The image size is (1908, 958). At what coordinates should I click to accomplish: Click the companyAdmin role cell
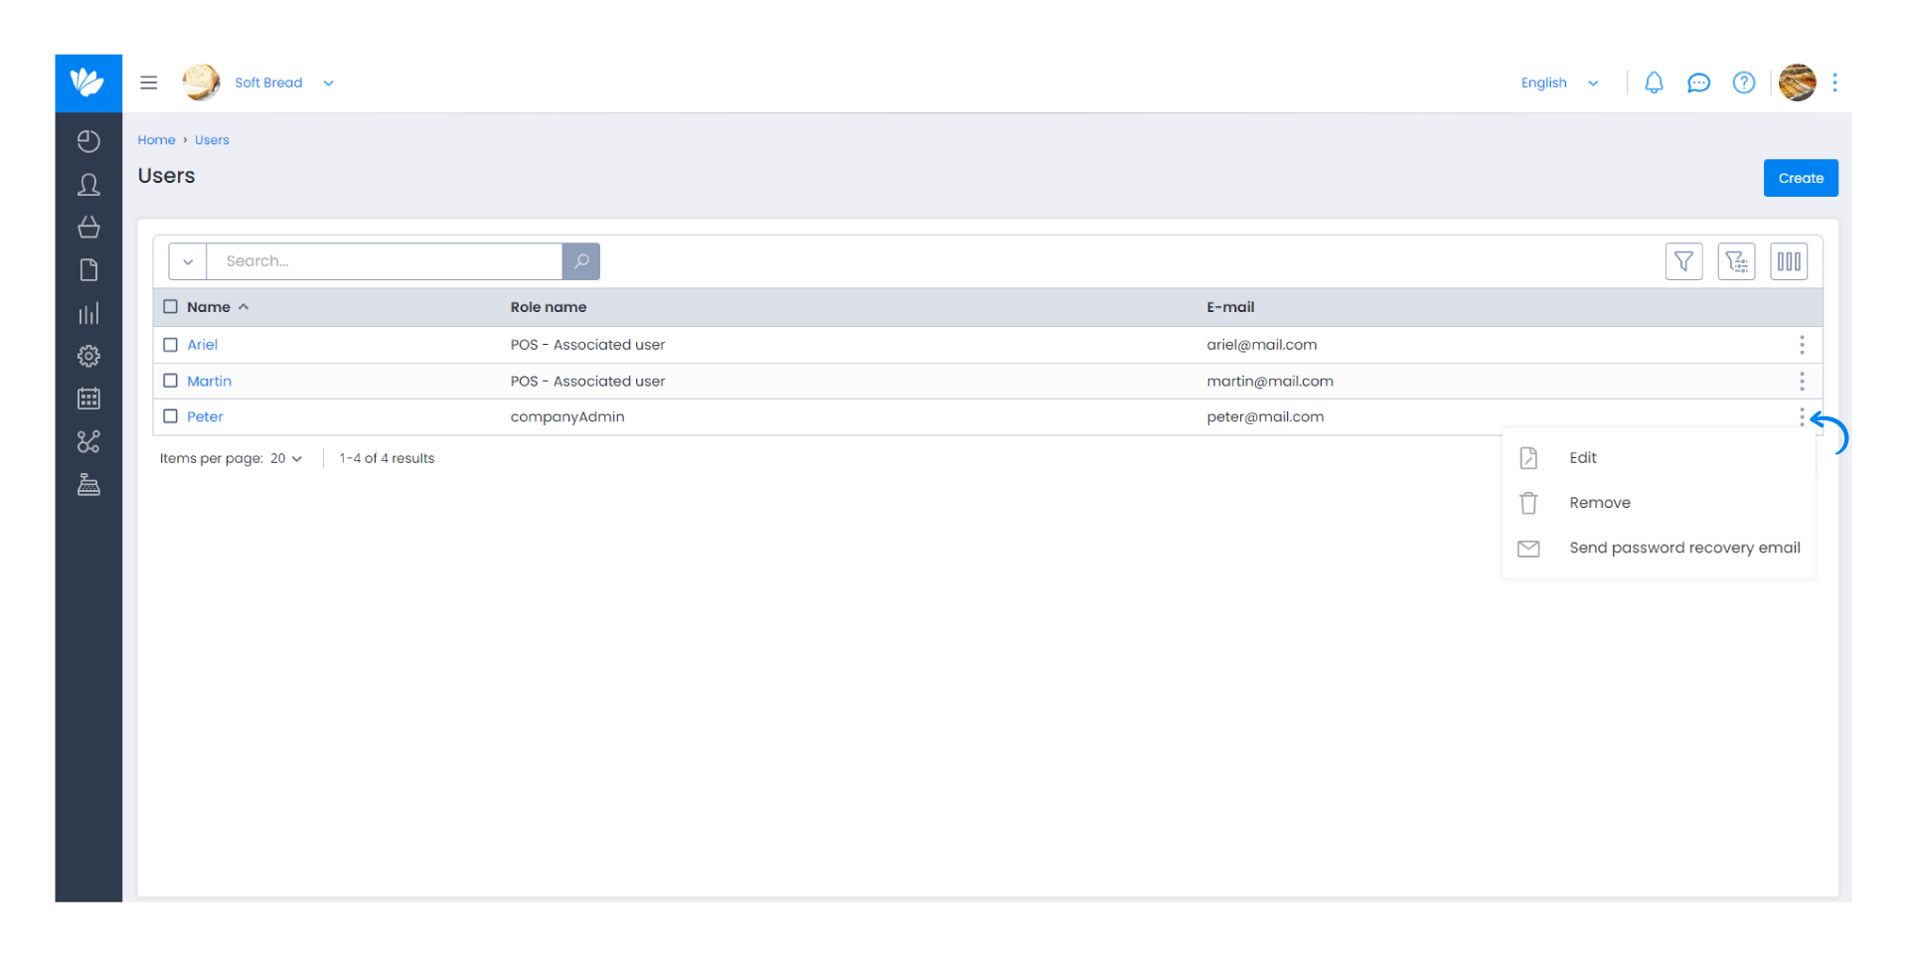567,416
